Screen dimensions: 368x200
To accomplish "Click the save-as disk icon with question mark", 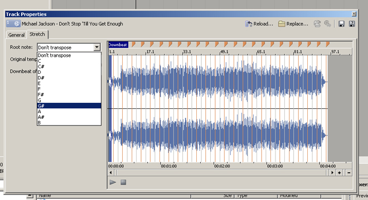I will [x=352, y=24].
